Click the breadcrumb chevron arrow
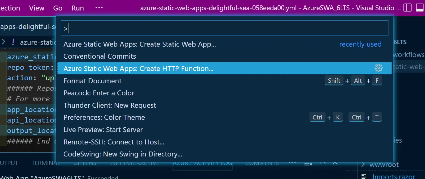The width and height of the screenshot is (425, 179). [x=3, y=42]
